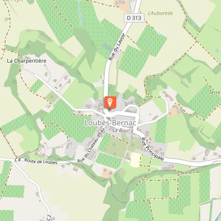The width and height of the screenshot is (221, 221).
Task: Click the La Charpentière place label
Action: point(27,61)
